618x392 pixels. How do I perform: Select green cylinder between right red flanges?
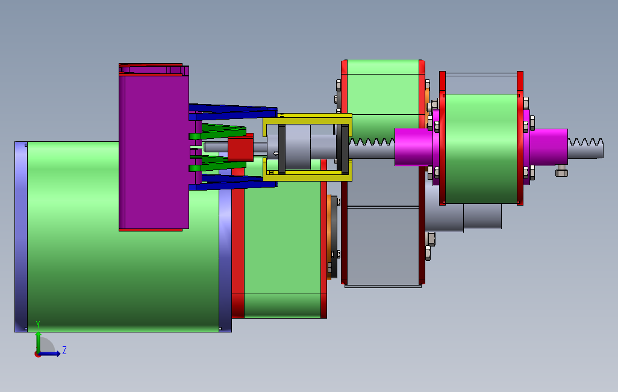(x=481, y=149)
